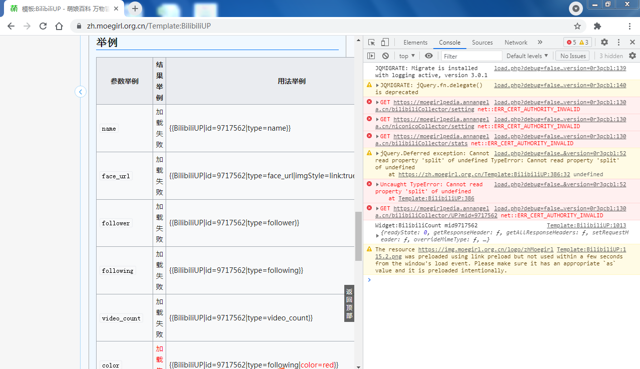Image resolution: width=640 pixels, height=369 pixels.
Task: Activate the inspect element picker tool
Action: (x=371, y=43)
